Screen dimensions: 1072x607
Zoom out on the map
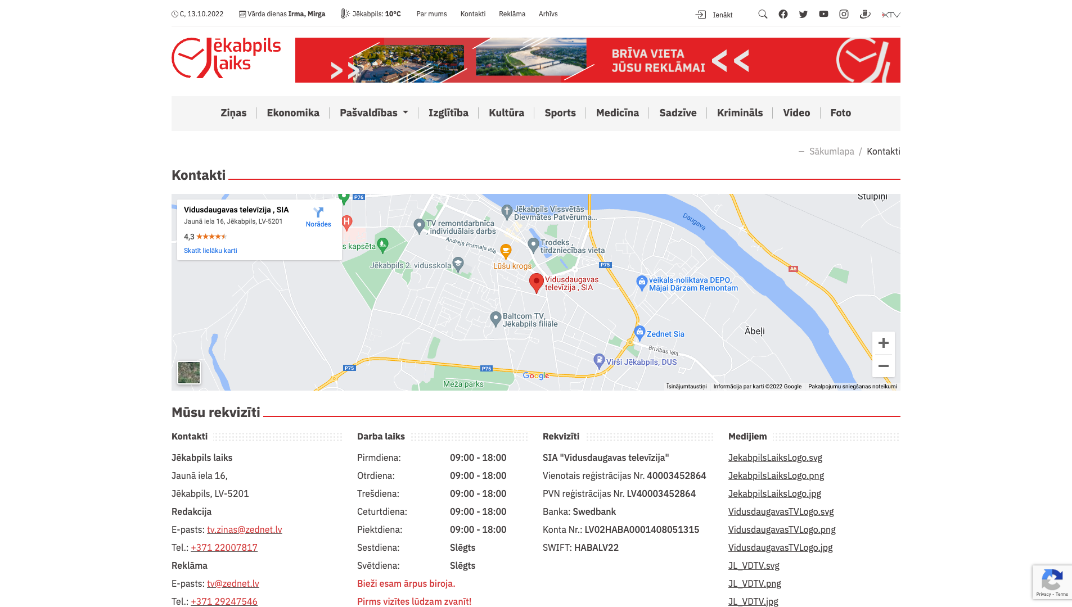(883, 366)
